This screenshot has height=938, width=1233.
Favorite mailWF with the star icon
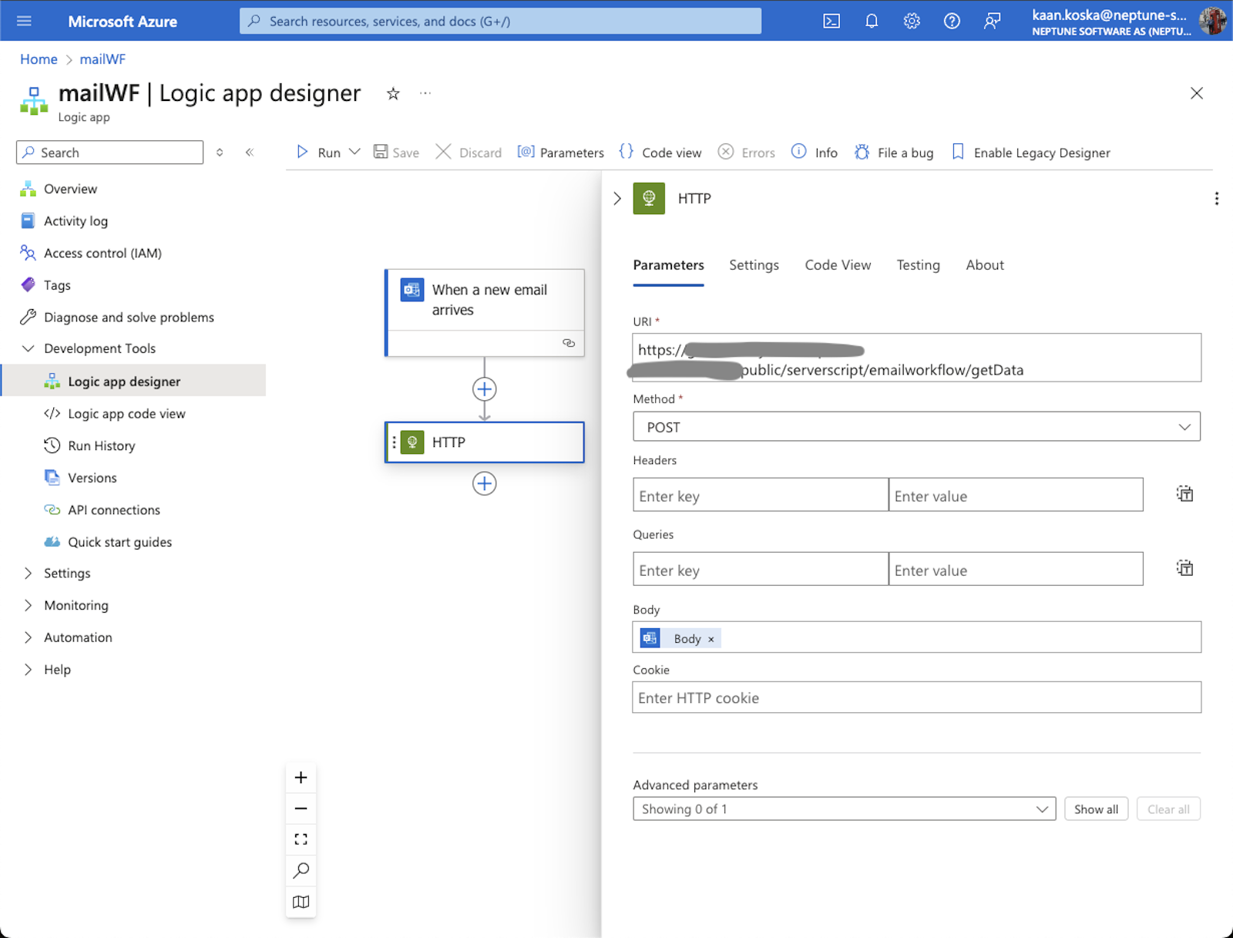click(393, 94)
